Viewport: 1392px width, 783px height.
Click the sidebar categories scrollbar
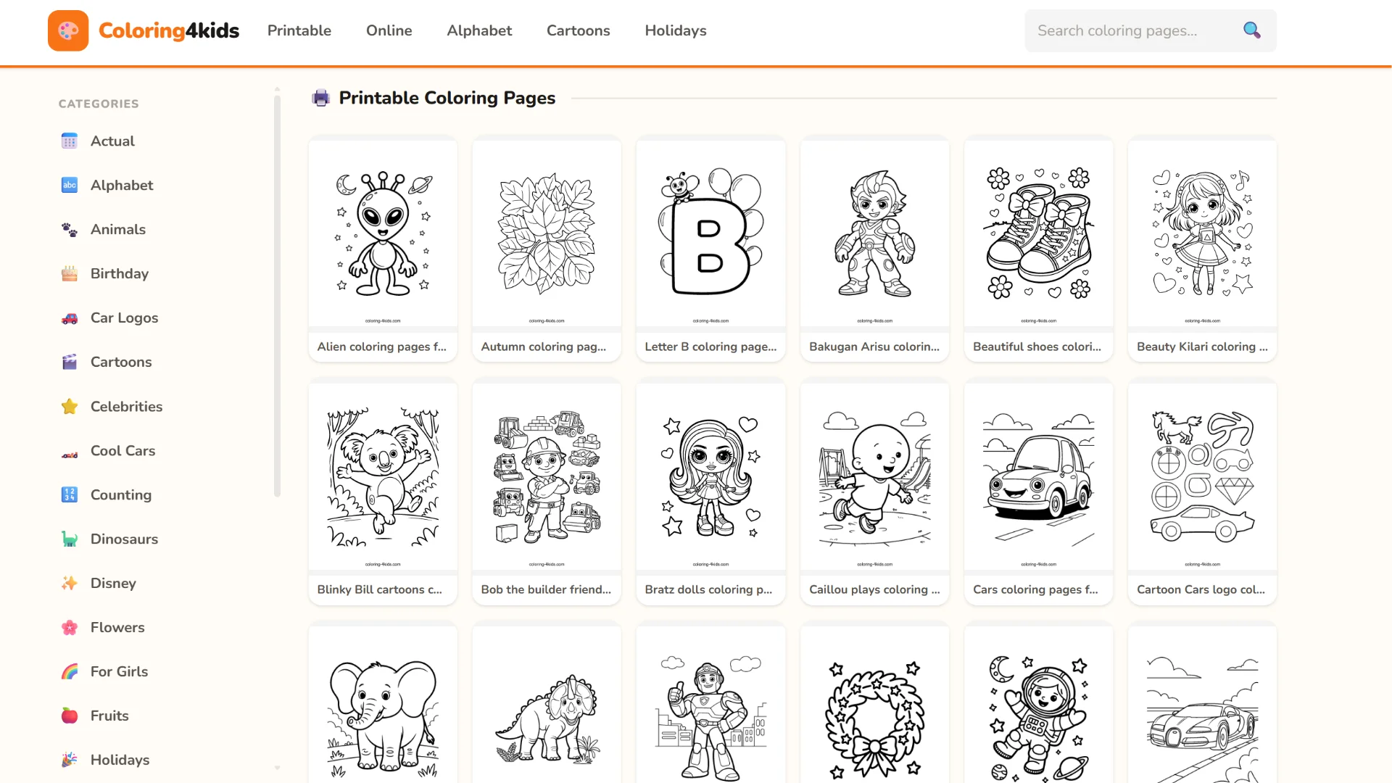(277, 297)
